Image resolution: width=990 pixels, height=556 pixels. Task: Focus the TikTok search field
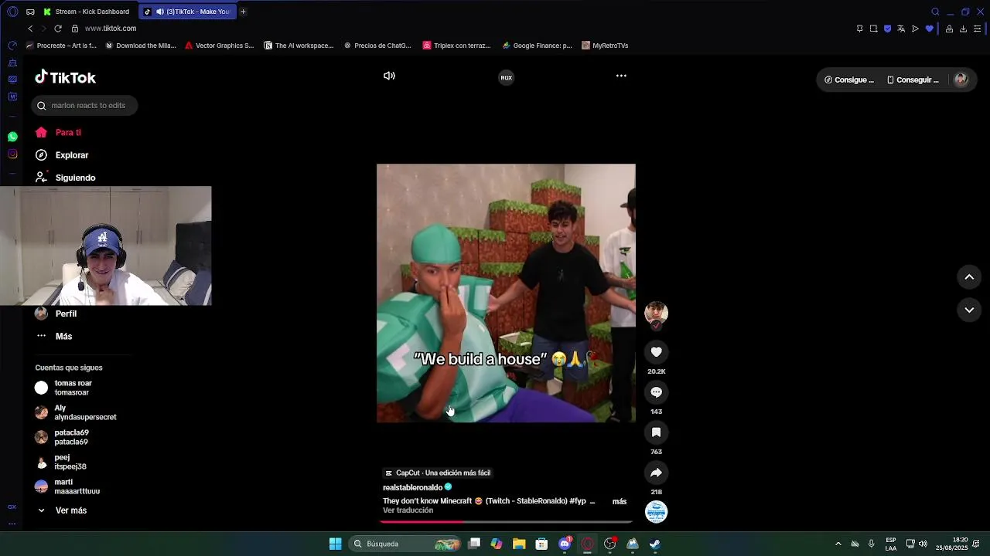(x=84, y=106)
